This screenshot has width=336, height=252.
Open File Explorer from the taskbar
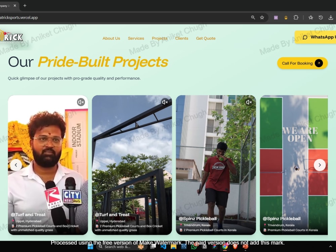pyautogui.click(x=174, y=247)
